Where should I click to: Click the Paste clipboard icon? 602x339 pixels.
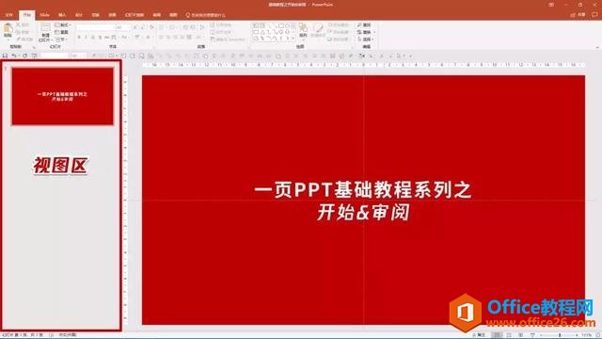point(8,27)
